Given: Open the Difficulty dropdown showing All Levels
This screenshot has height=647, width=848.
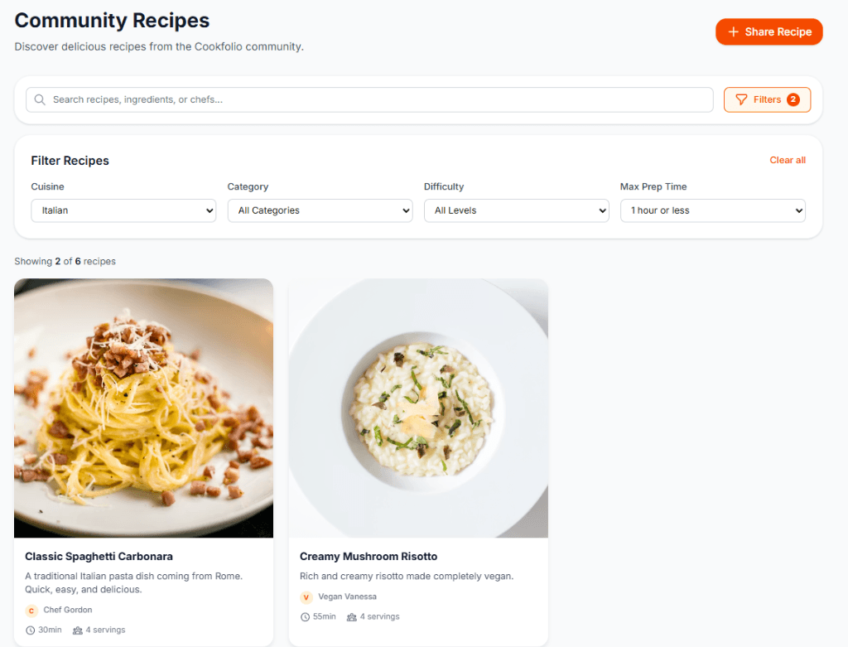Looking at the screenshot, I should point(516,210).
